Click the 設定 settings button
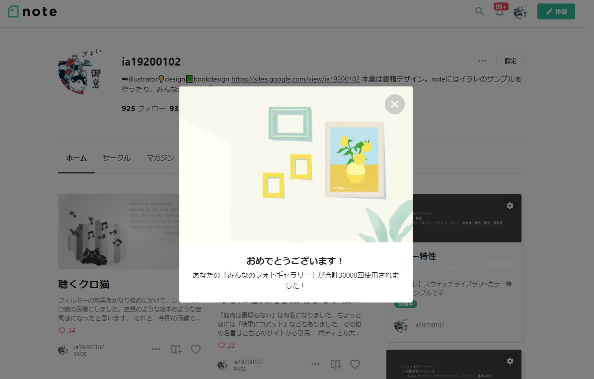Viewport: 594px width, 379px height. pos(510,61)
